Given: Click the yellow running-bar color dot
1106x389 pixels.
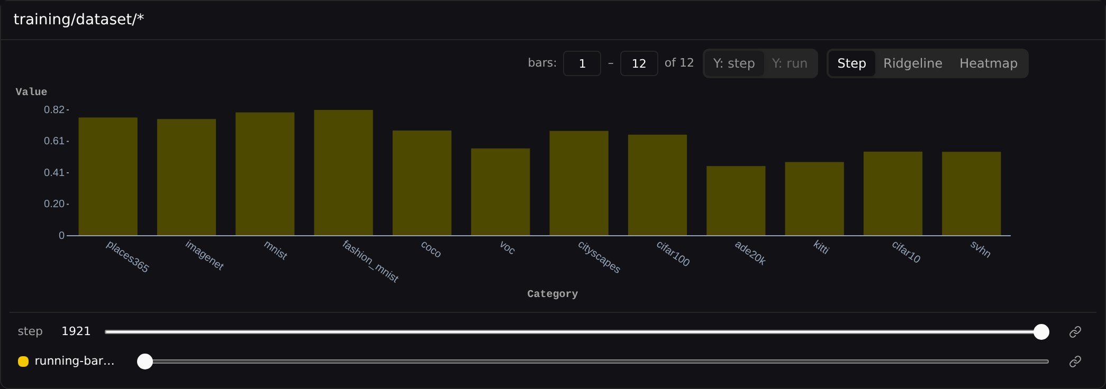Looking at the screenshot, I should point(23,362).
